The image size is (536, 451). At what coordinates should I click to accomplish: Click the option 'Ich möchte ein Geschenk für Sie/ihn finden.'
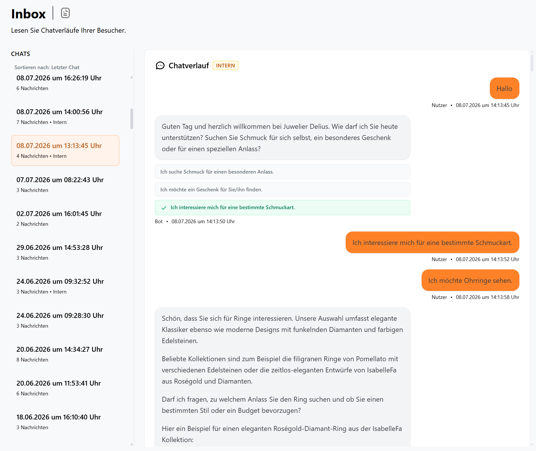tap(282, 189)
